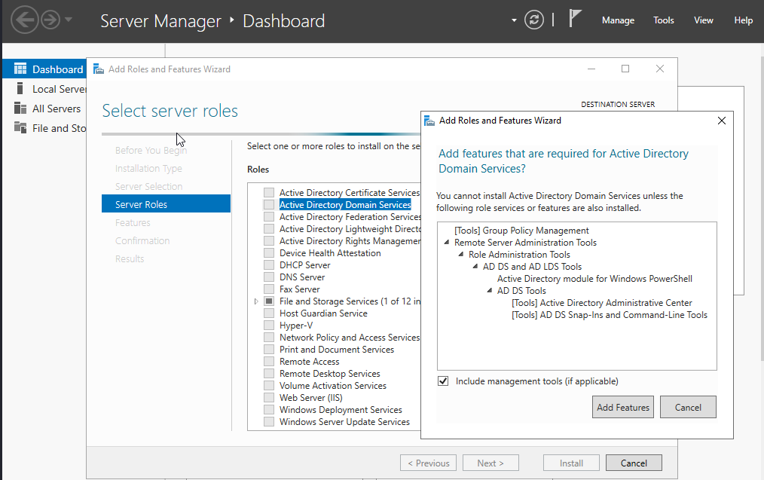Viewport: 764px width, 480px height.
Task: Open the Manage menu
Action: (x=618, y=20)
